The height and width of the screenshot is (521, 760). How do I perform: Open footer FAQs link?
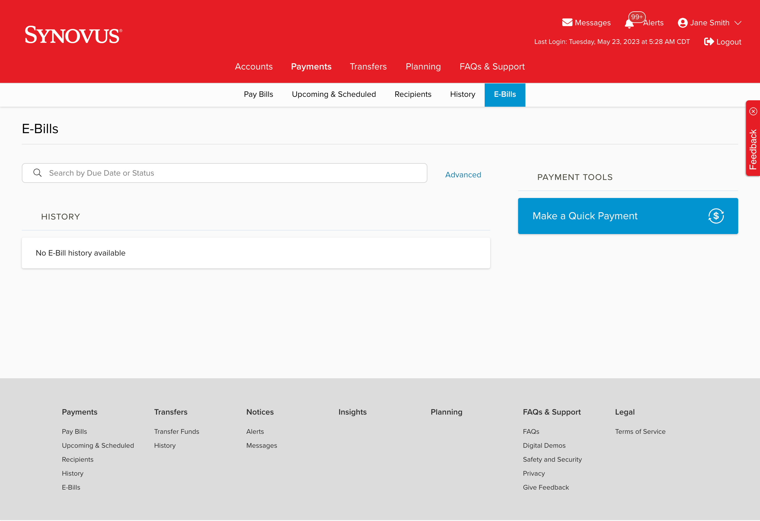(x=531, y=431)
